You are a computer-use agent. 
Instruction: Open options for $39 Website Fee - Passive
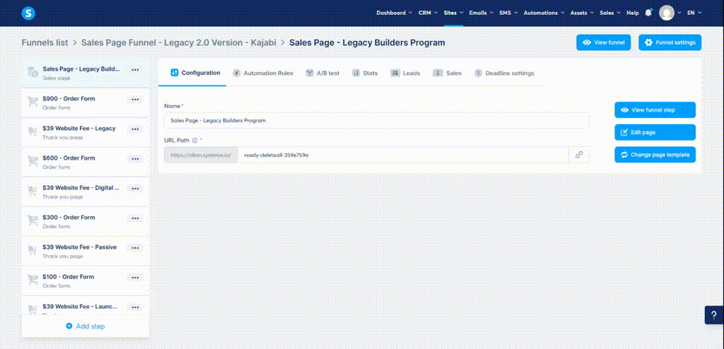click(x=135, y=248)
